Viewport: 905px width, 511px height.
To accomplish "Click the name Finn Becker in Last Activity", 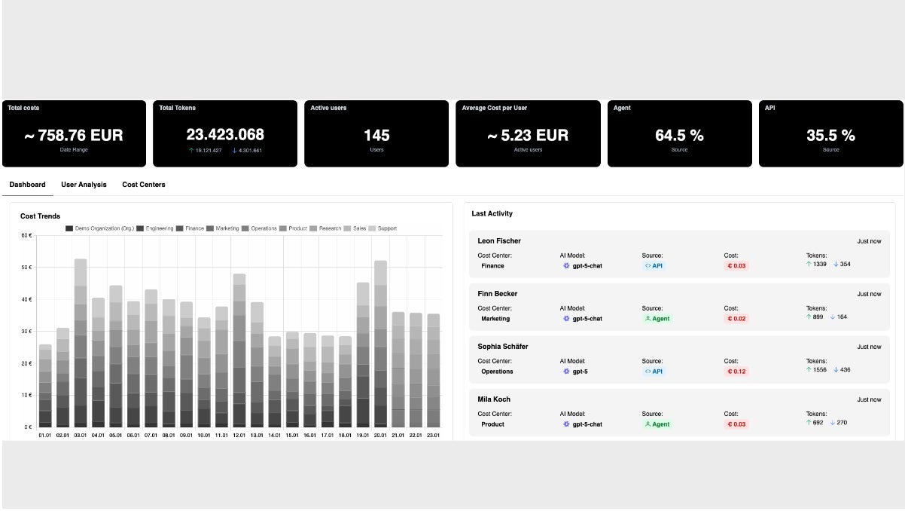I will tap(498, 294).
